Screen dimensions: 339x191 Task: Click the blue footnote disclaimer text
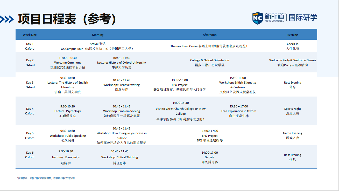click(46, 178)
